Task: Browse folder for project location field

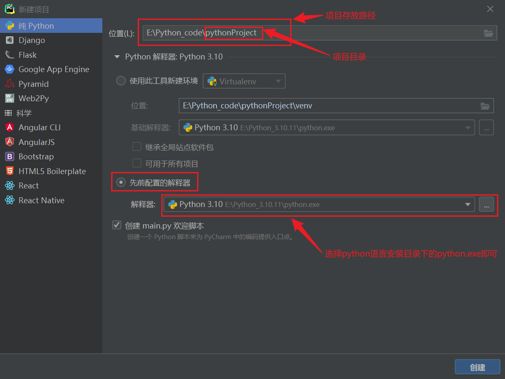Action: point(488,33)
